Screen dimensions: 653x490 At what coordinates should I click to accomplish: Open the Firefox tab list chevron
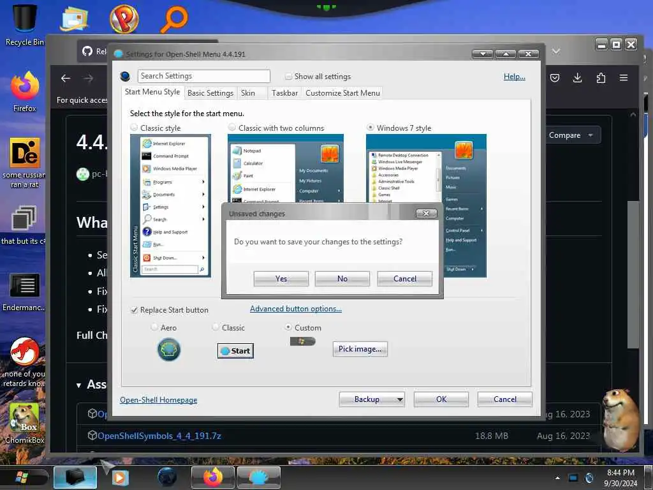556,51
